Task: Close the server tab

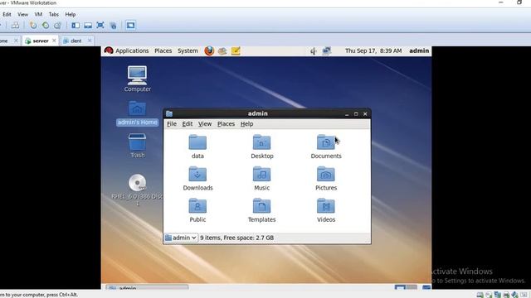Action: tap(54, 41)
